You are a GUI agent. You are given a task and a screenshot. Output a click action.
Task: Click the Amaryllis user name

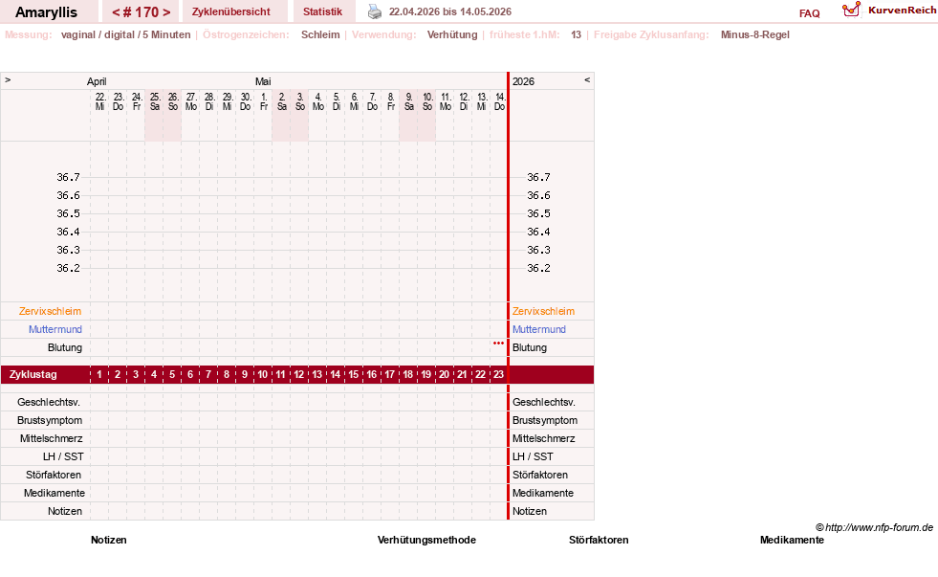(46, 12)
